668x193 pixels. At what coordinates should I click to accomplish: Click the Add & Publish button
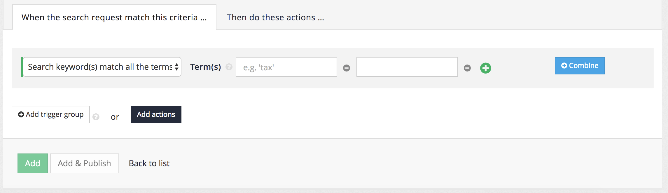click(x=84, y=163)
